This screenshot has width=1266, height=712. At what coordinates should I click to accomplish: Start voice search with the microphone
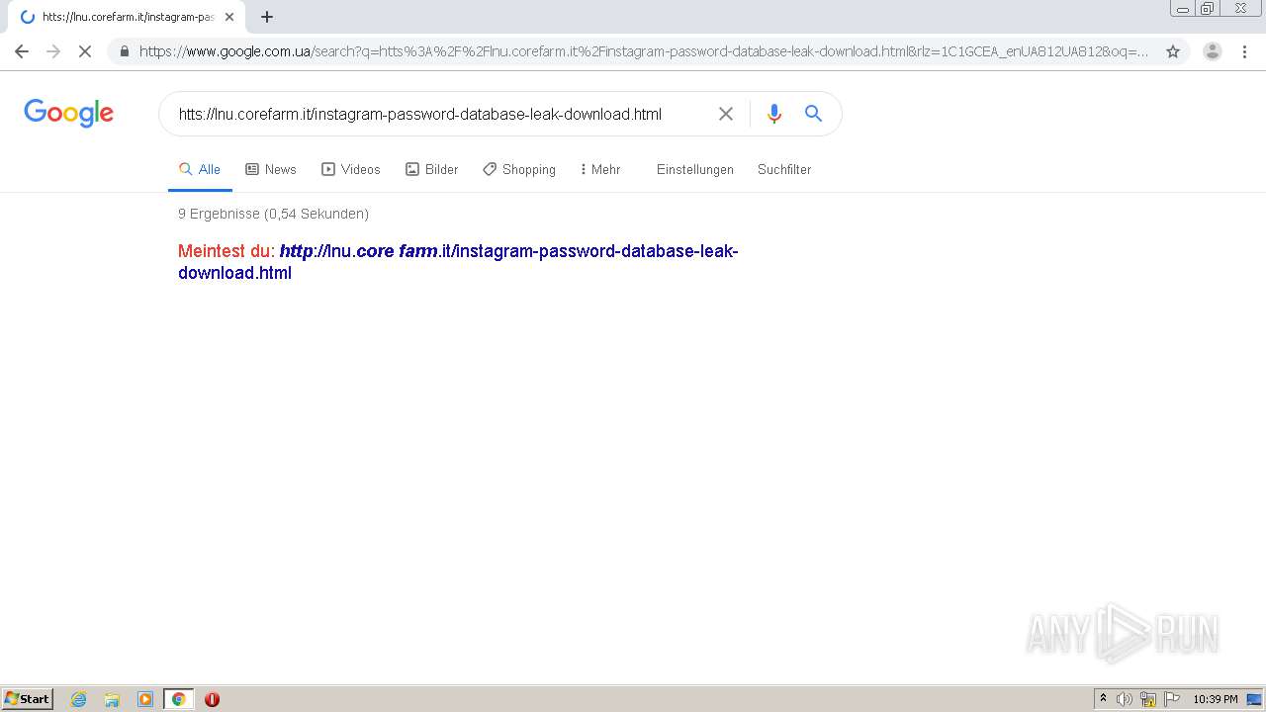[774, 114]
